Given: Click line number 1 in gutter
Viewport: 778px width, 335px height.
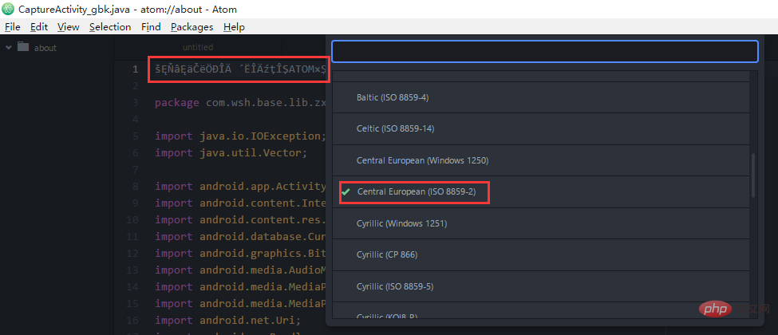Looking at the screenshot, I should click(x=135, y=69).
